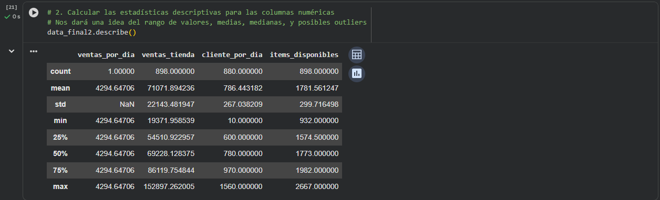Click the data_final2.describe() code line
660x200 pixels.
pyautogui.click(x=91, y=32)
